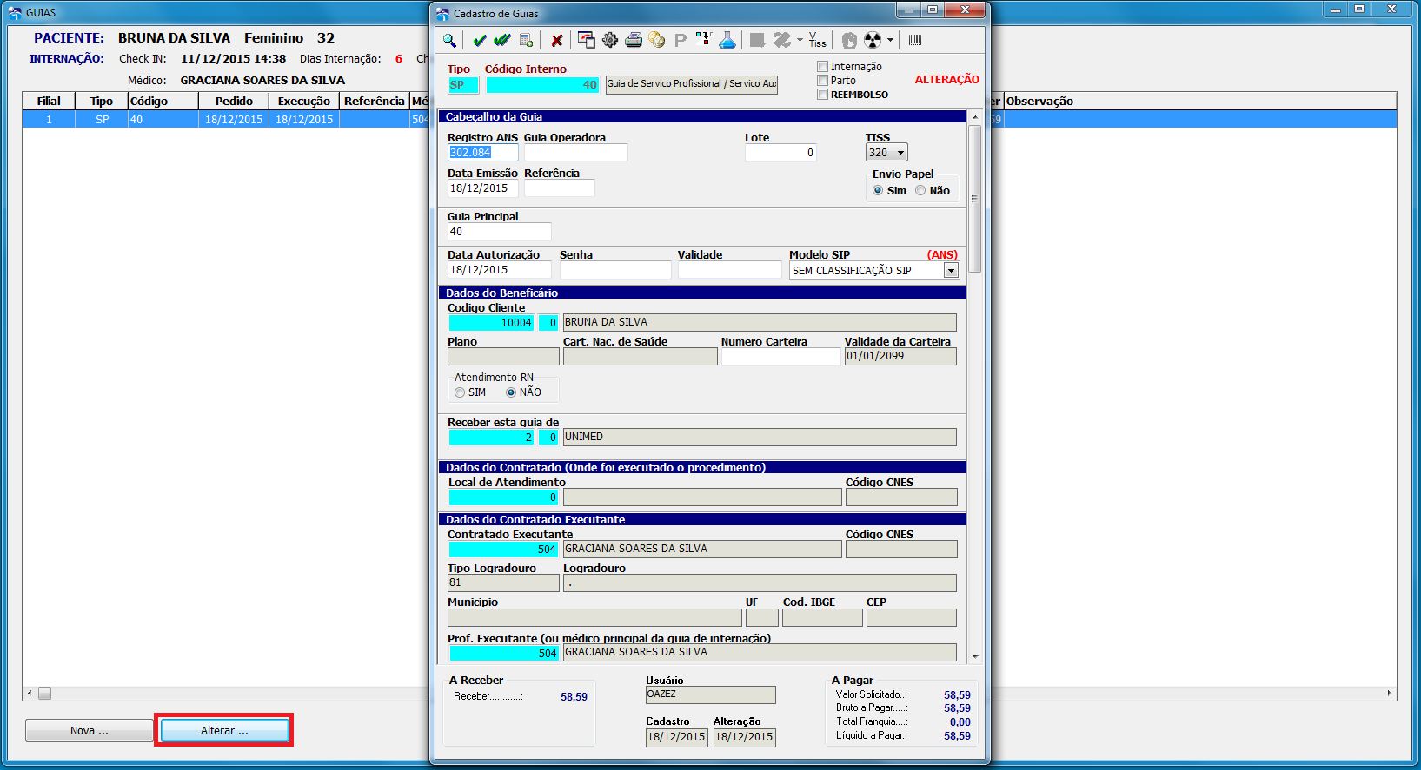The height and width of the screenshot is (770, 1421).
Task: Click the Referência input field in Cabeçalho
Action: 560,188
